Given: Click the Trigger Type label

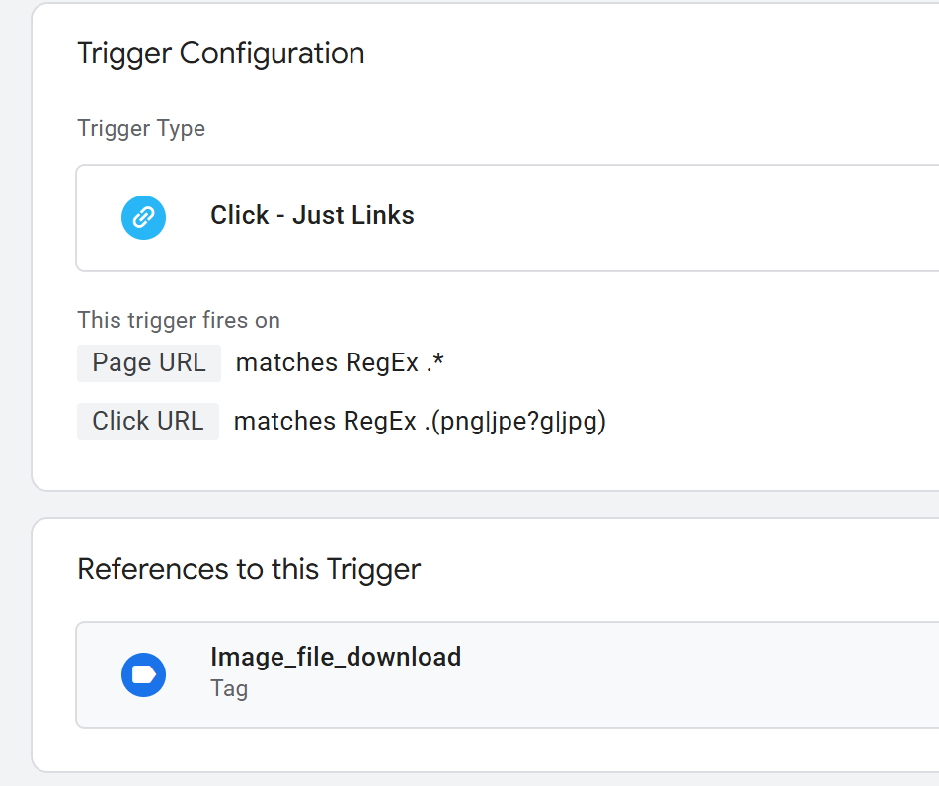Looking at the screenshot, I should point(141,128).
